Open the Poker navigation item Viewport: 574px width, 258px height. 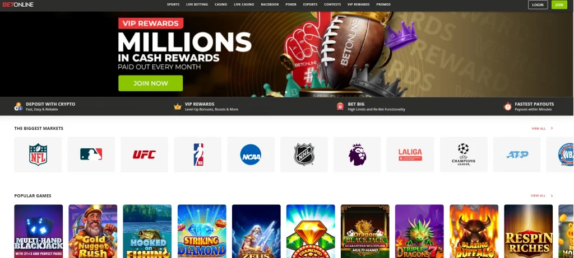(x=291, y=4)
